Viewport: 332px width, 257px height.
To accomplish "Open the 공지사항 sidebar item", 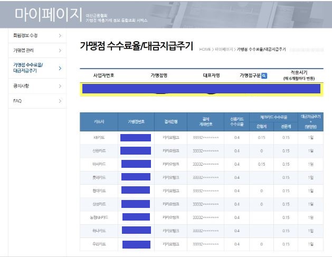I will (x=21, y=84).
